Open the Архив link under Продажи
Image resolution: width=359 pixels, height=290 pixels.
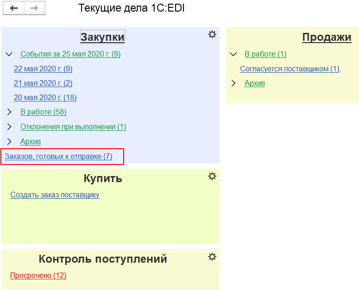(x=255, y=83)
